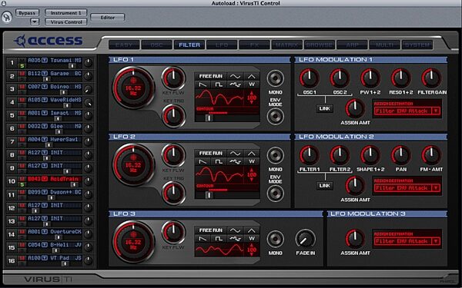Open the patch dropdown for A105 WaveRide
The image size is (462, 288).
pyautogui.click(x=45, y=100)
